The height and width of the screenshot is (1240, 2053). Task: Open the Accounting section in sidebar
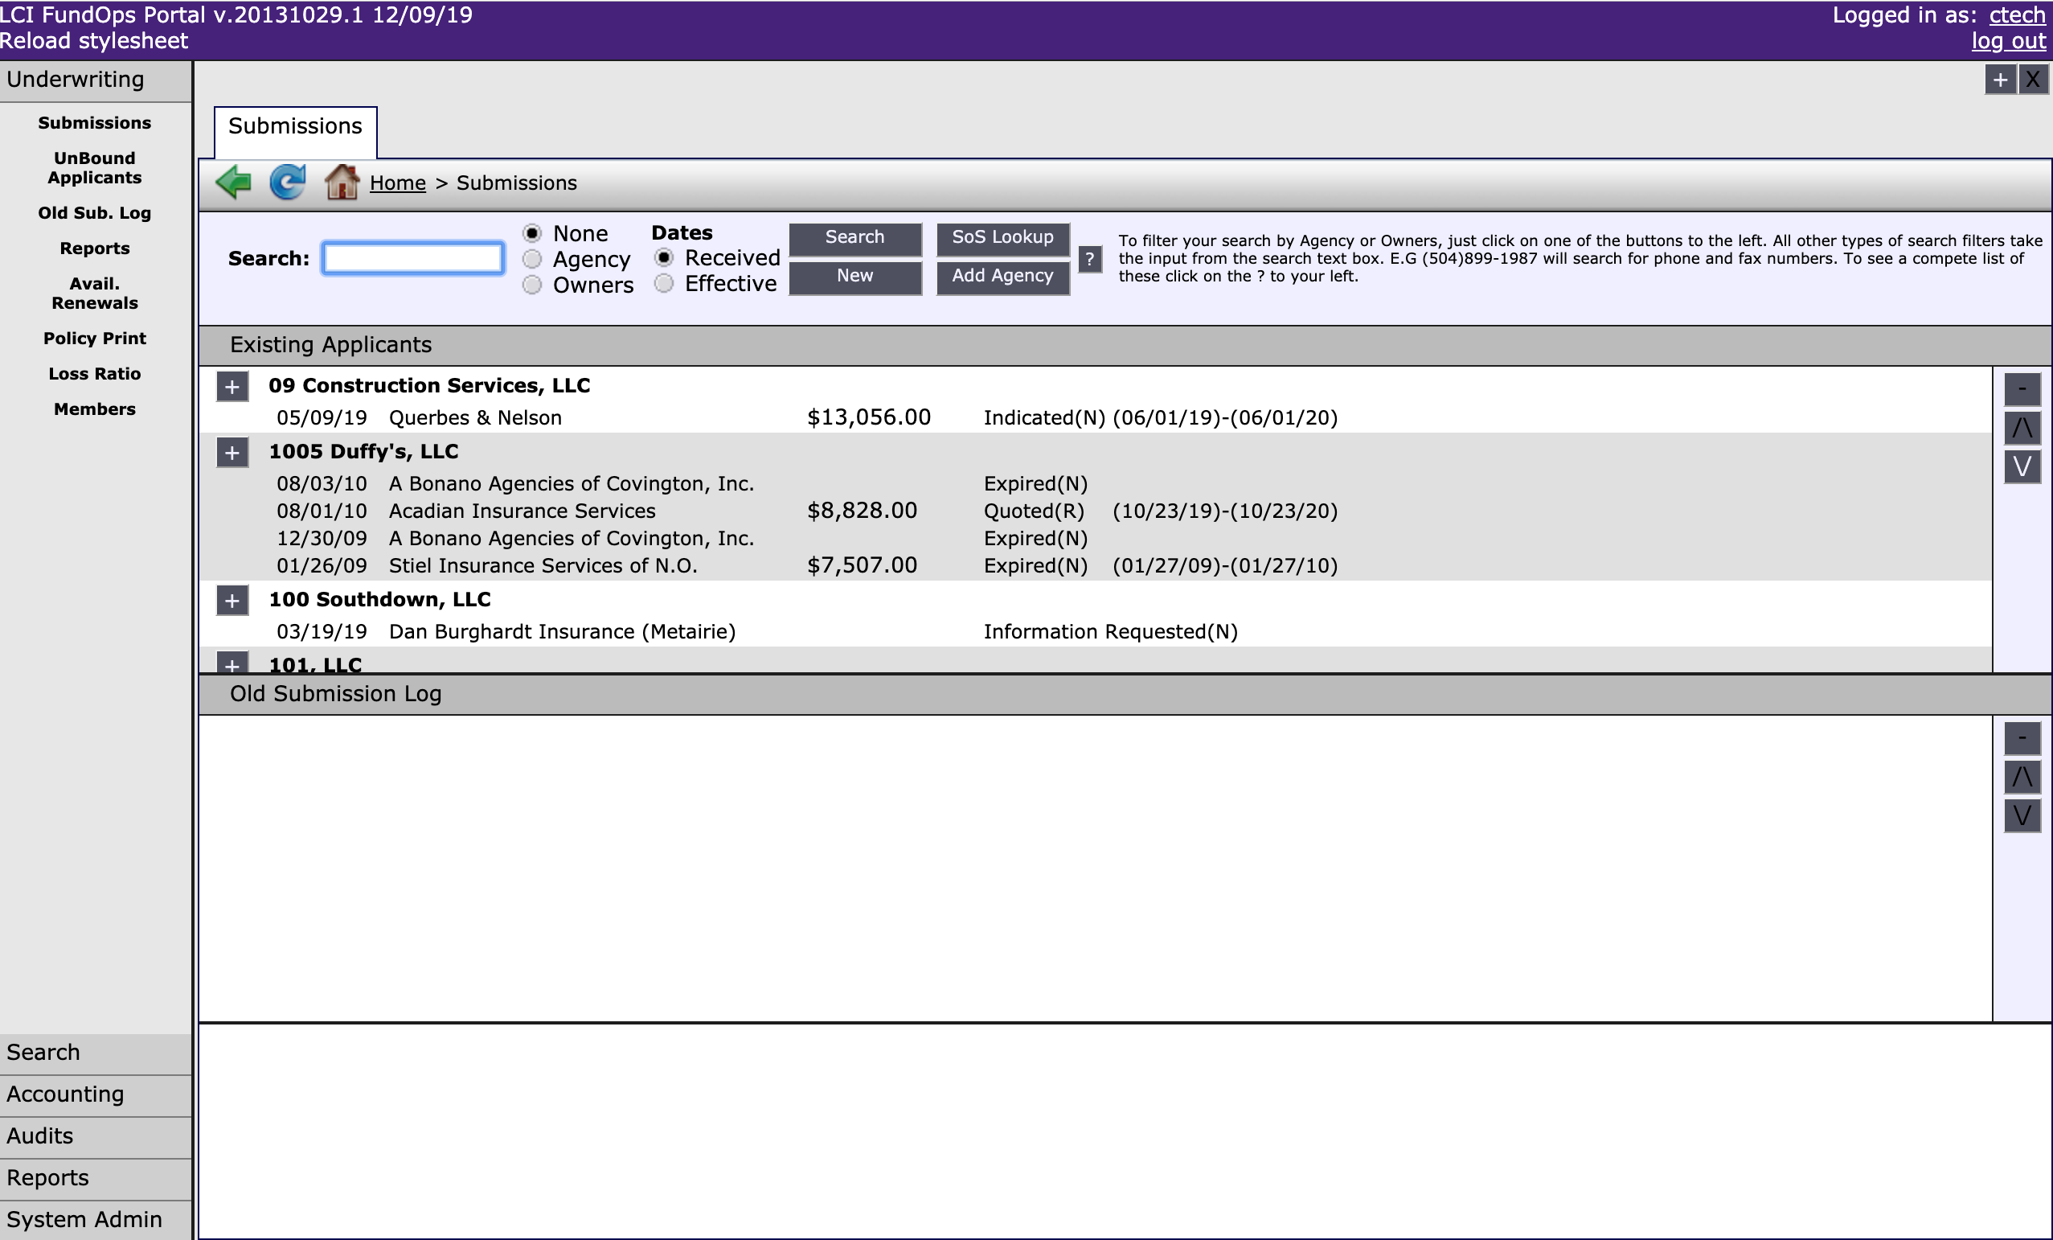point(65,1094)
